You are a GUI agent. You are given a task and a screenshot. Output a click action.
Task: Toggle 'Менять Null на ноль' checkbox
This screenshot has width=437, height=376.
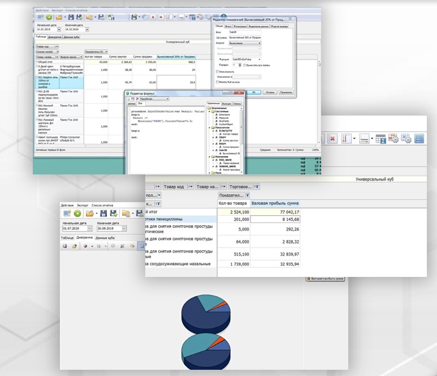[218, 82]
